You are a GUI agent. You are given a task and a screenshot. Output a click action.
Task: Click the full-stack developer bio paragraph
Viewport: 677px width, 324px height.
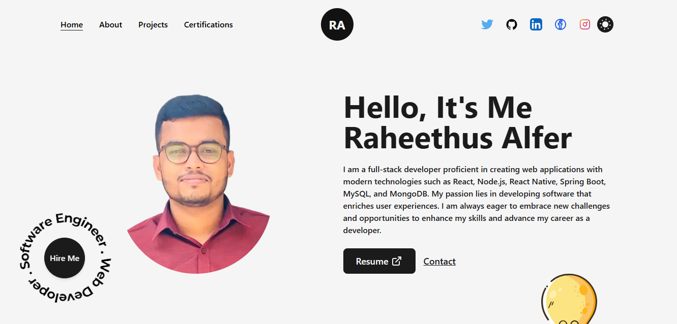[477, 200]
